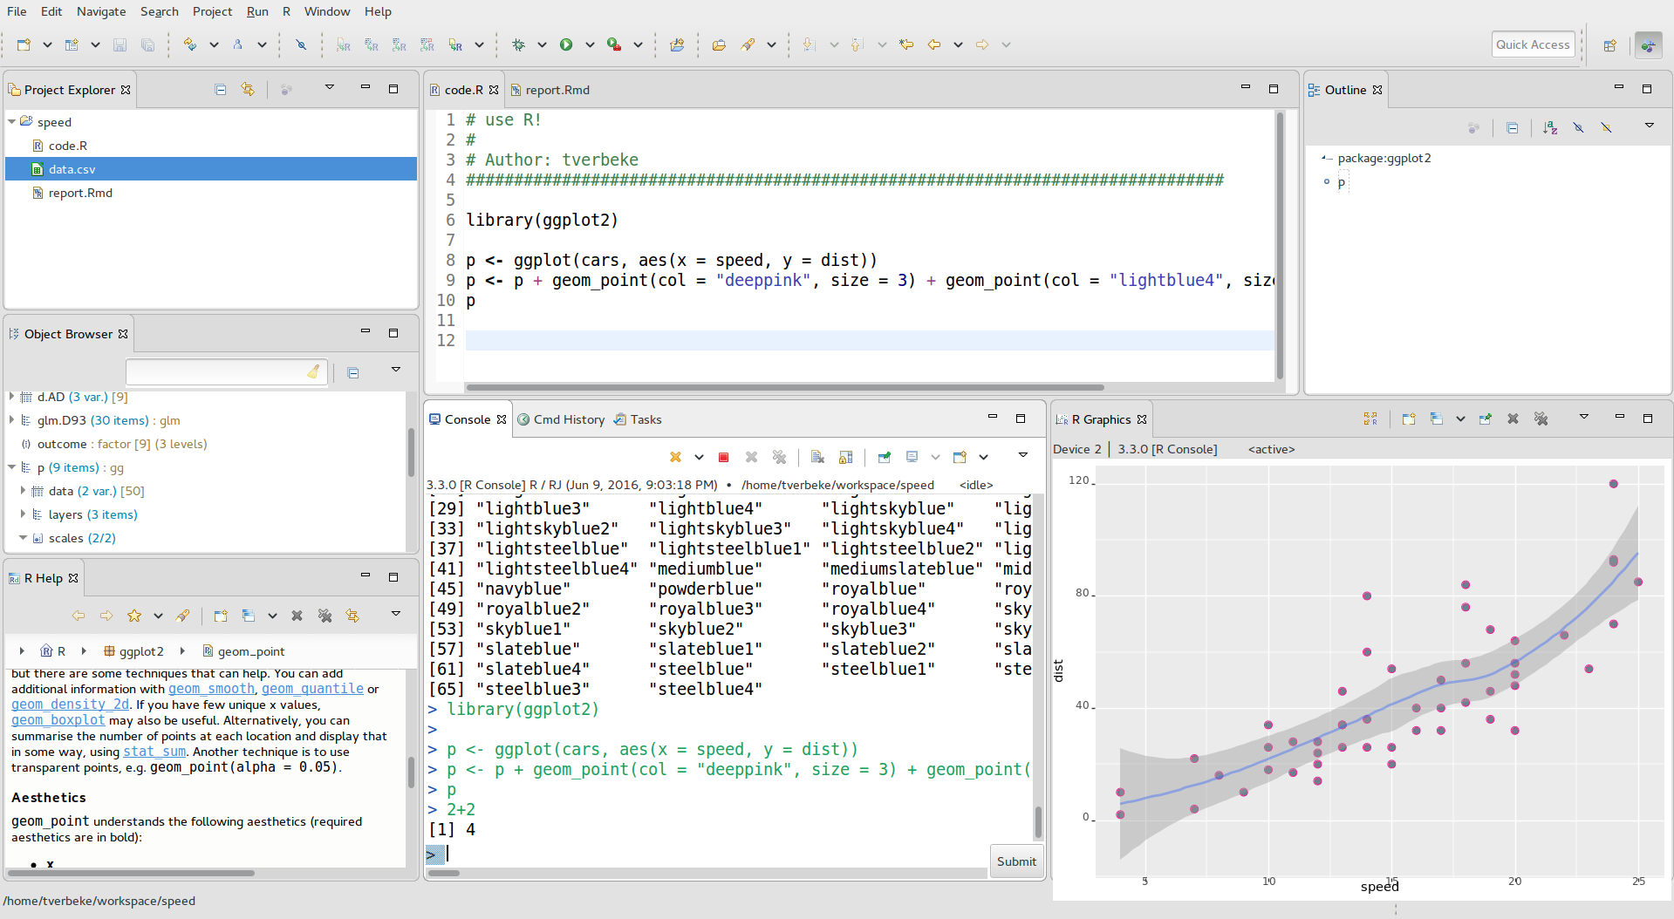Screen dimensions: 1674x919
Task: Click the Home icon in R Help
Action: 47,651
